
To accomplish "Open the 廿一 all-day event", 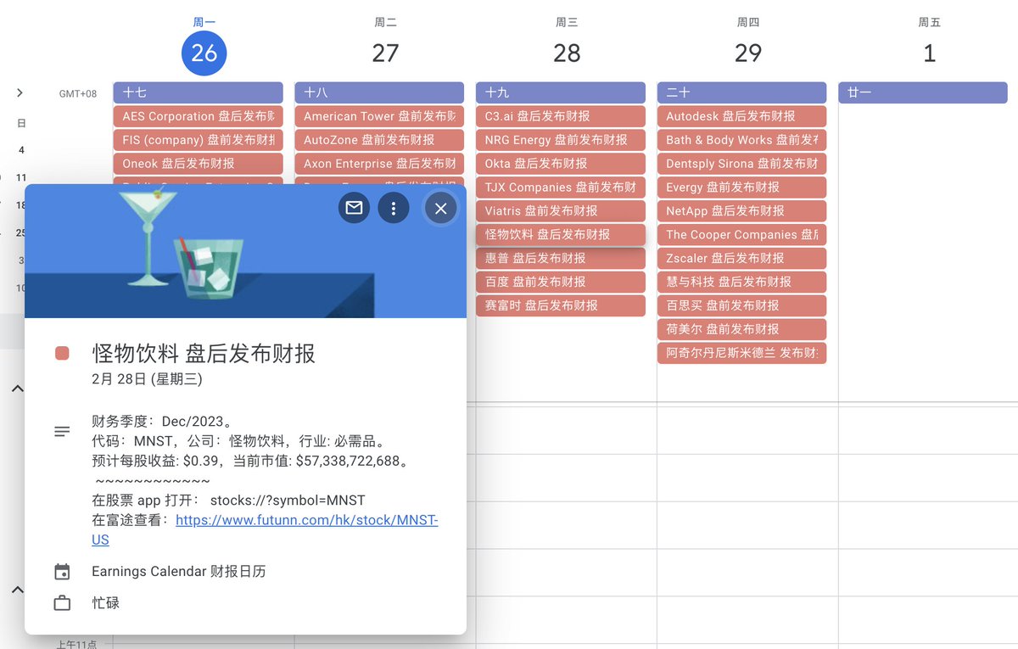I will 923,92.
